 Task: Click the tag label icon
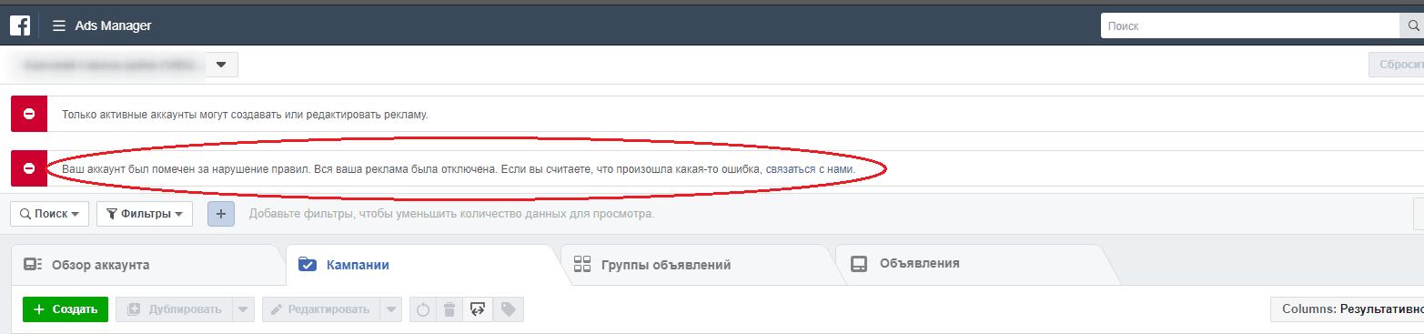[508, 309]
